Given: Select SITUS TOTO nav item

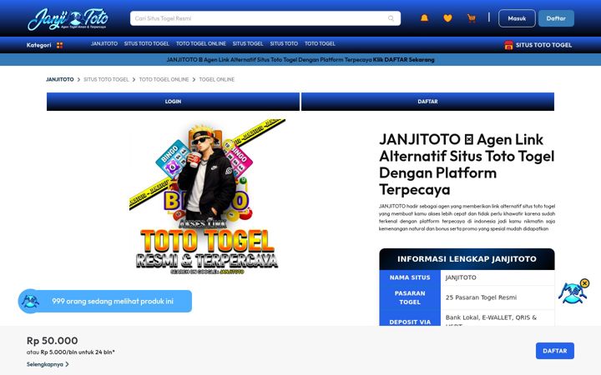Looking at the screenshot, I should click(284, 43).
